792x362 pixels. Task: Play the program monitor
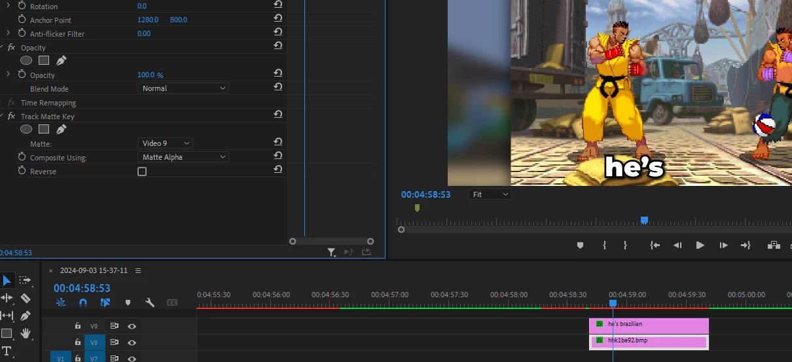[x=700, y=245]
